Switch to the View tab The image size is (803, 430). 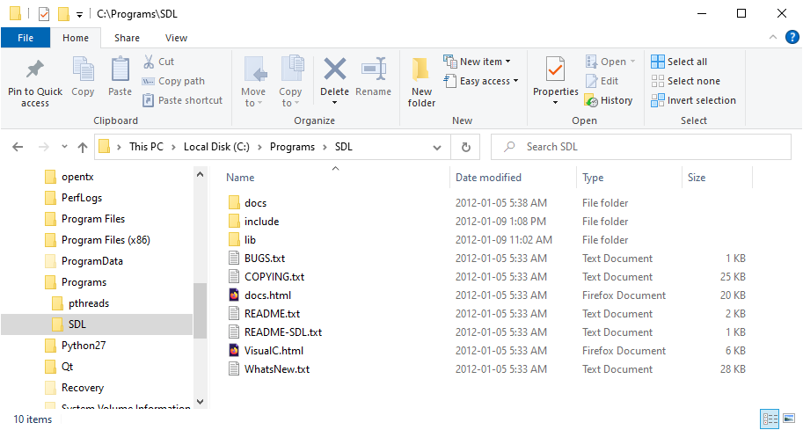176,38
